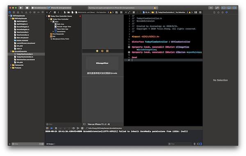This screenshot has height=156, width=246.
Task: Expand the Products group
Action: click(11, 68)
